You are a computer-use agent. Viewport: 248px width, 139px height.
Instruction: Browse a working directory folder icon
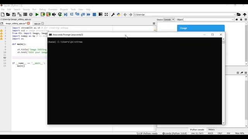(x=239, y=15)
